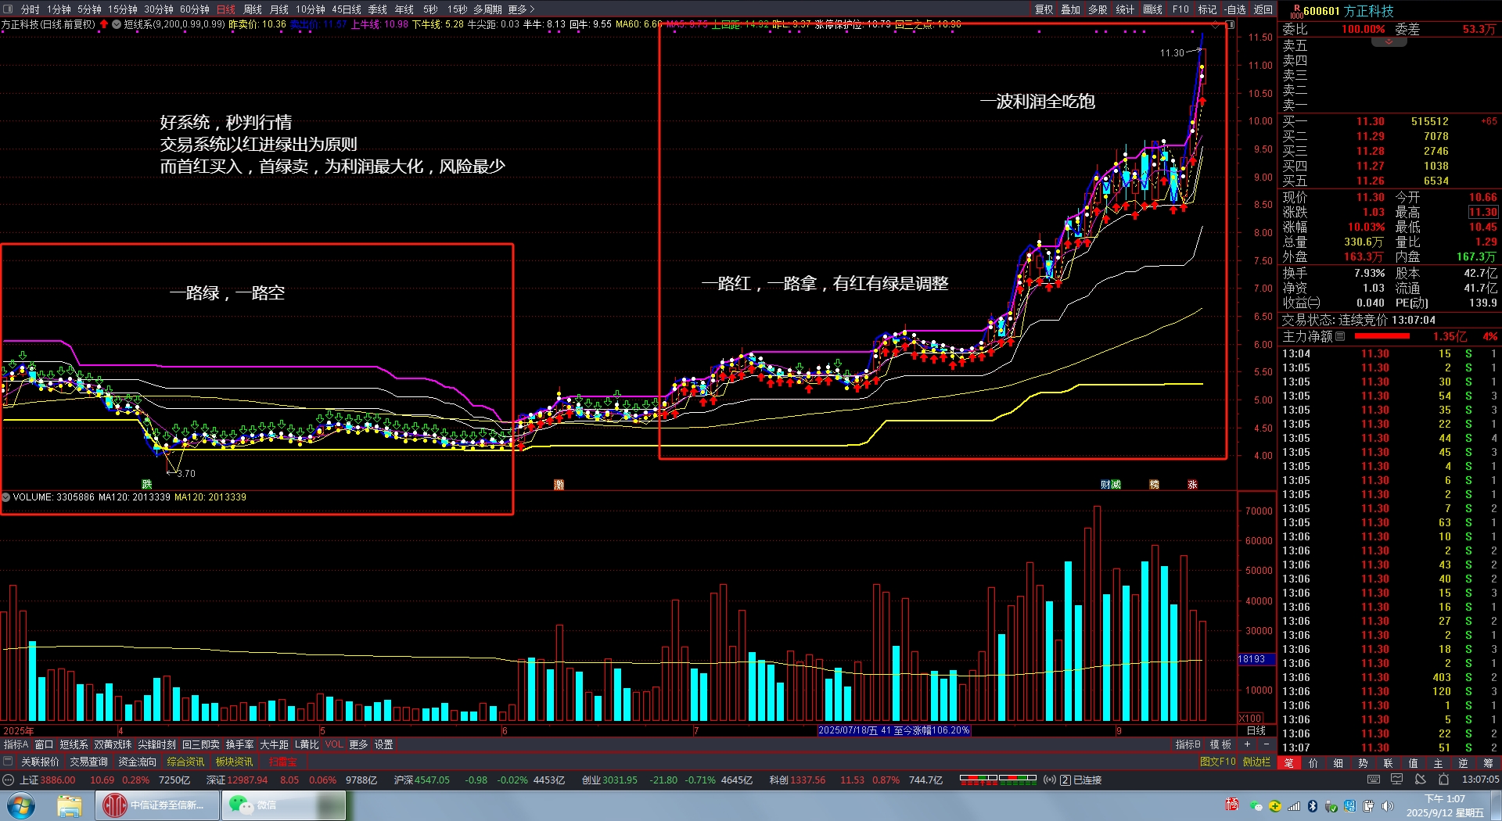This screenshot has width=1502, height=821.
Task: Click the round menu icon beside 上证
Action: [x=9, y=780]
